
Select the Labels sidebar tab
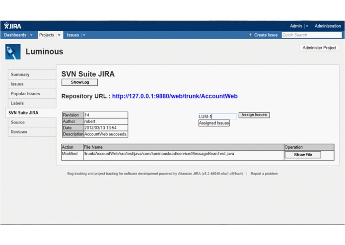click(32, 103)
